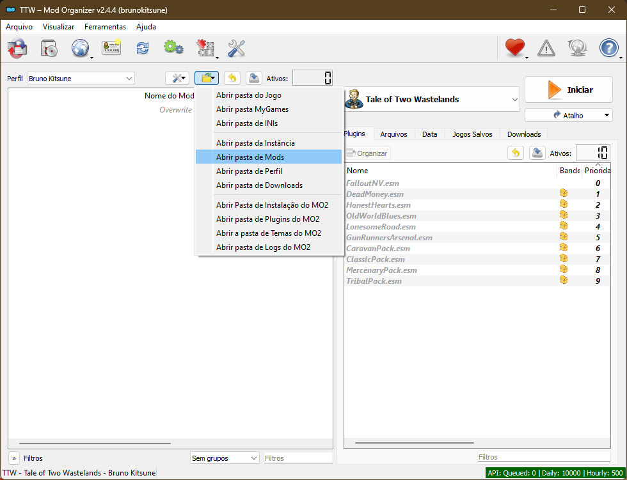The width and height of the screenshot is (627, 480).
Task: Click the plugin list Filtros search field
Action: coord(544,457)
